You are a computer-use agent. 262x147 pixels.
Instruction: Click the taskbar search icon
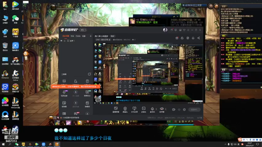click(x=10, y=144)
